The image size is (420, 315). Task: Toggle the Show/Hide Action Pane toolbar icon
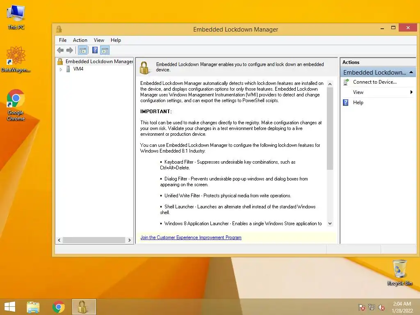[x=105, y=50]
